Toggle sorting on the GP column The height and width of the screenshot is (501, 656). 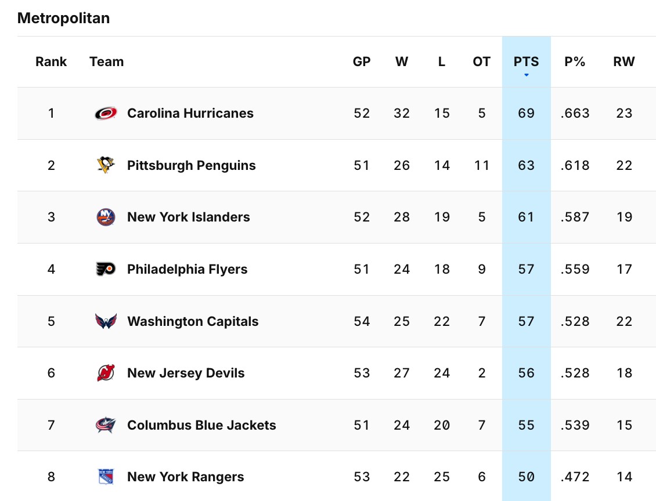[362, 61]
